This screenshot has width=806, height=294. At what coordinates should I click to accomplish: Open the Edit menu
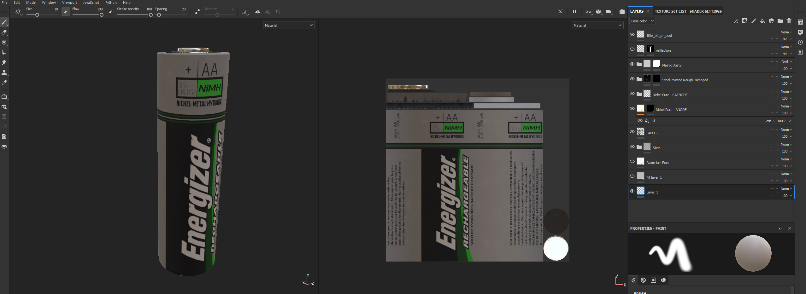pos(17,3)
